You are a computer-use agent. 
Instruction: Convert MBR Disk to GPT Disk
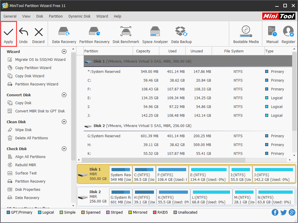point(36,111)
